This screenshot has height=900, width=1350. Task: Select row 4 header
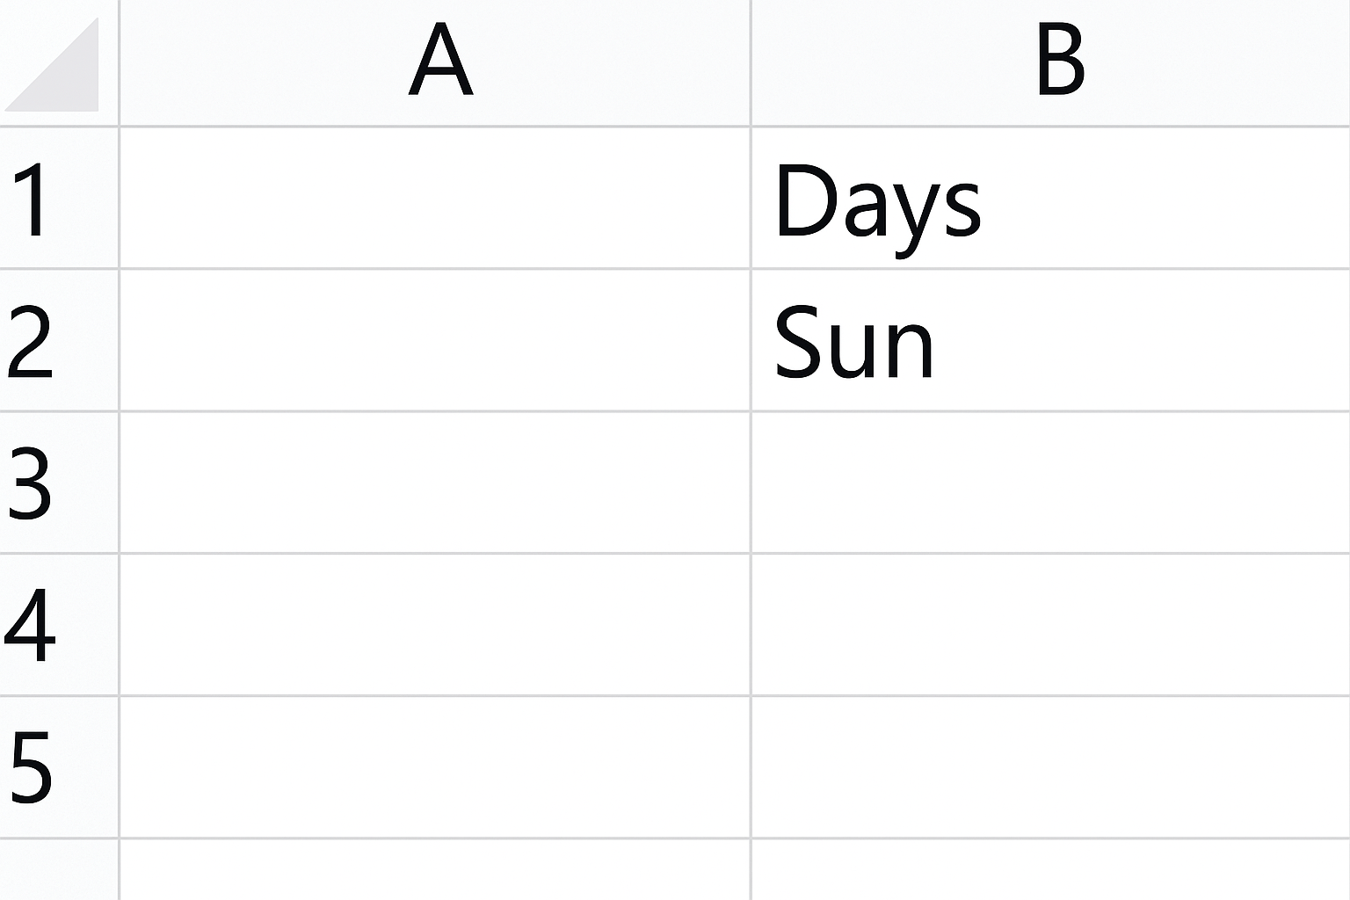(x=58, y=625)
